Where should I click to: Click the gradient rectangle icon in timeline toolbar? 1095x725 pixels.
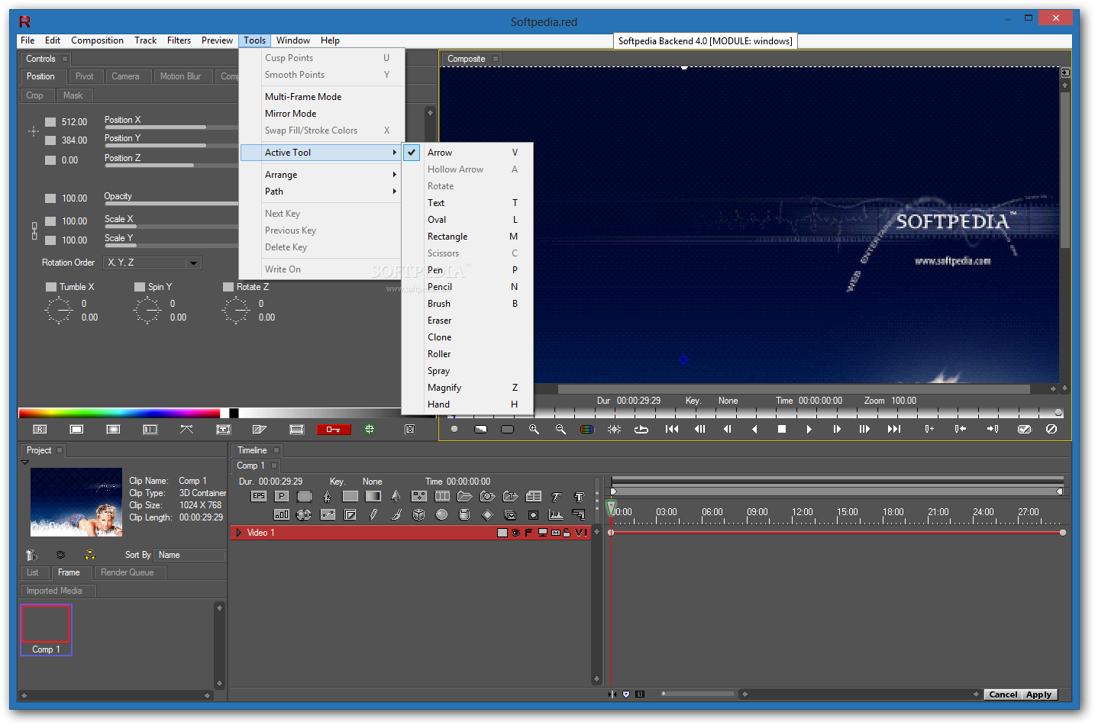(373, 496)
